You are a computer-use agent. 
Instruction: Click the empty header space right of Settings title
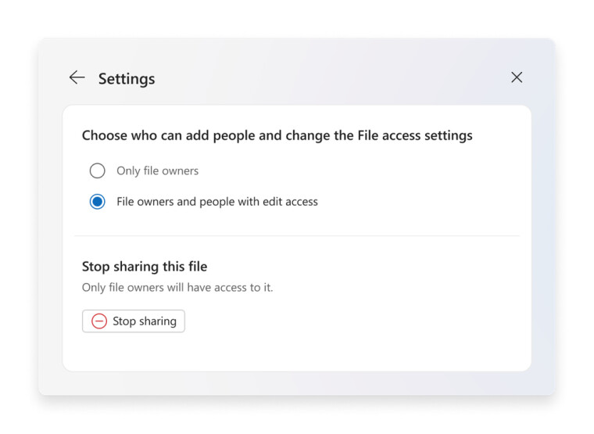(328, 78)
